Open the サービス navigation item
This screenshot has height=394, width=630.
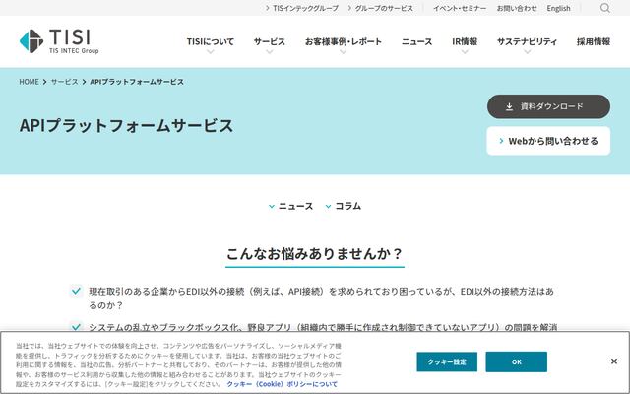click(x=270, y=41)
